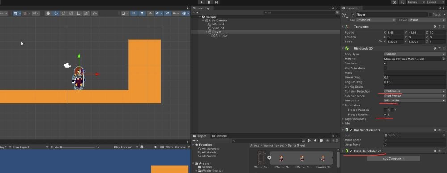The width and height of the screenshot is (447, 173).
Task: Select the custom editor tools icon
Action: tap(95, 13)
